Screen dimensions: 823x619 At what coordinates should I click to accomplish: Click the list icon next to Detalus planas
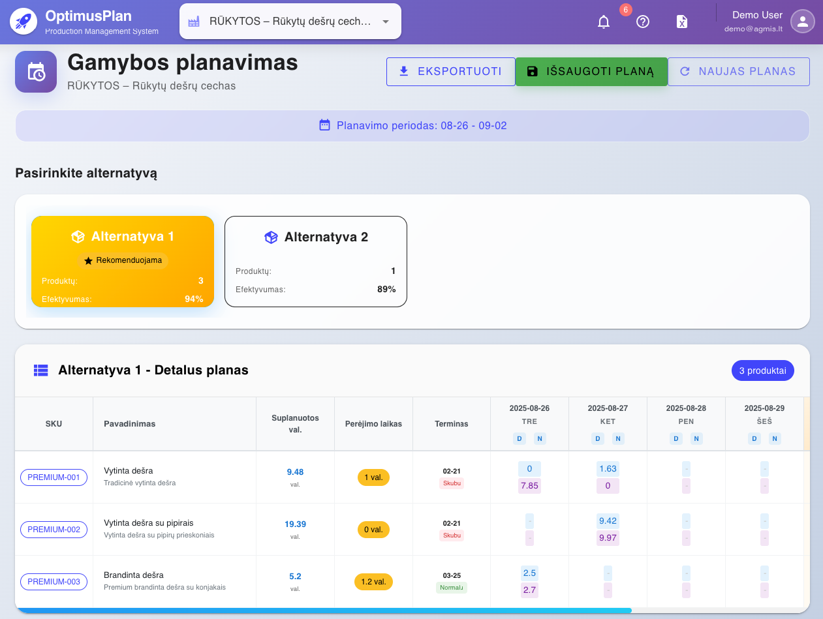pyautogui.click(x=40, y=370)
